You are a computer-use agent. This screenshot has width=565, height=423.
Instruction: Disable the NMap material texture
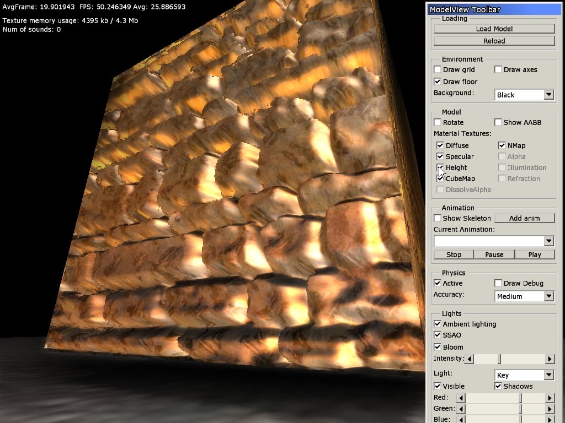coord(502,145)
